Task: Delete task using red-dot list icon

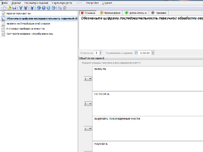Action: pyautogui.click(x=26, y=8)
